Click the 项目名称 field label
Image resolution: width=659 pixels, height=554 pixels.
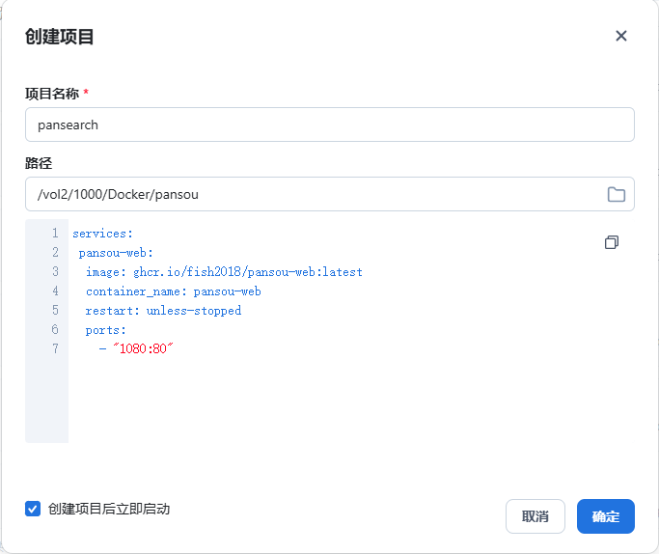pos(51,94)
